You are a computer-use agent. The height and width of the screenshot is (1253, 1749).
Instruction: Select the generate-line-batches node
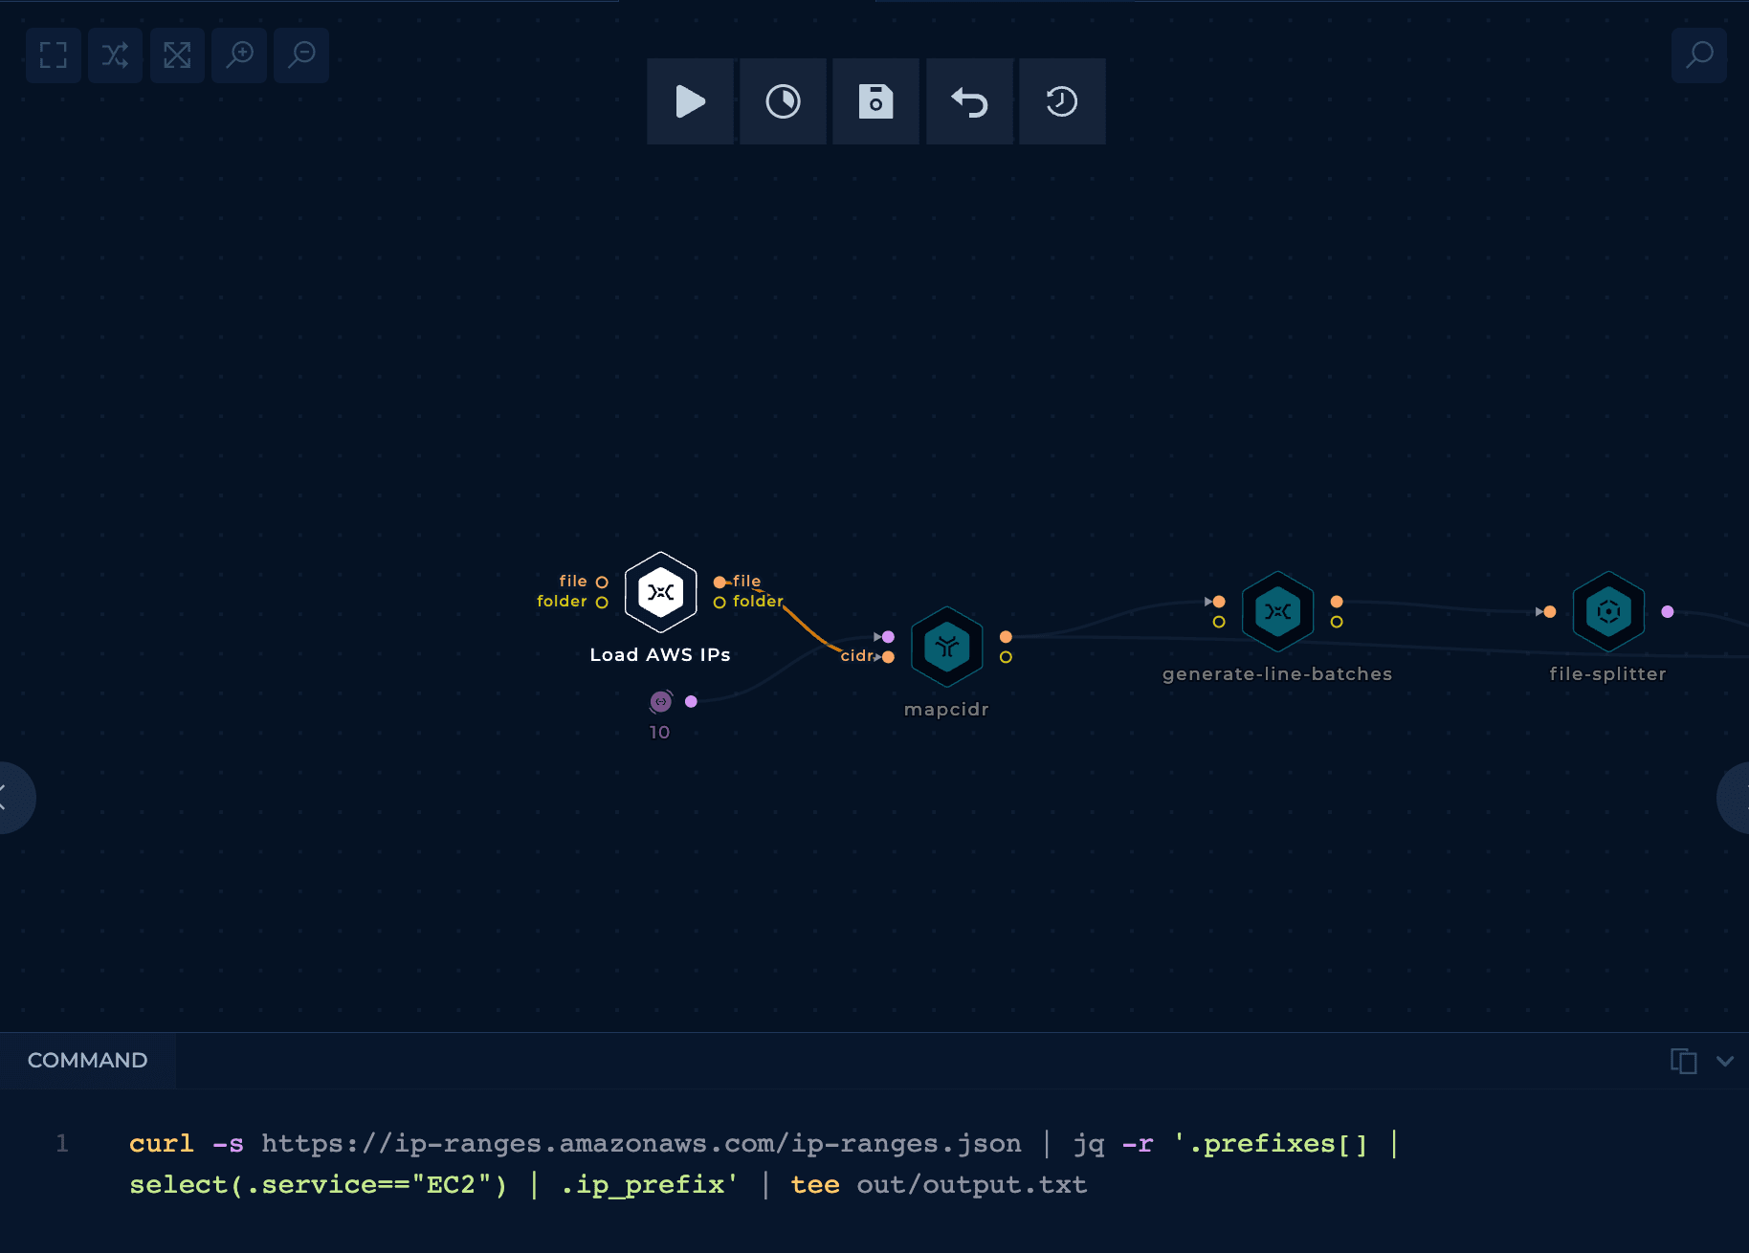tap(1278, 611)
